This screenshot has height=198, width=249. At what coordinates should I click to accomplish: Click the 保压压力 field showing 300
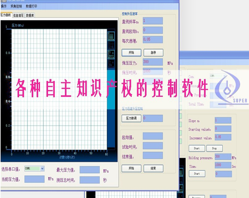153,62
